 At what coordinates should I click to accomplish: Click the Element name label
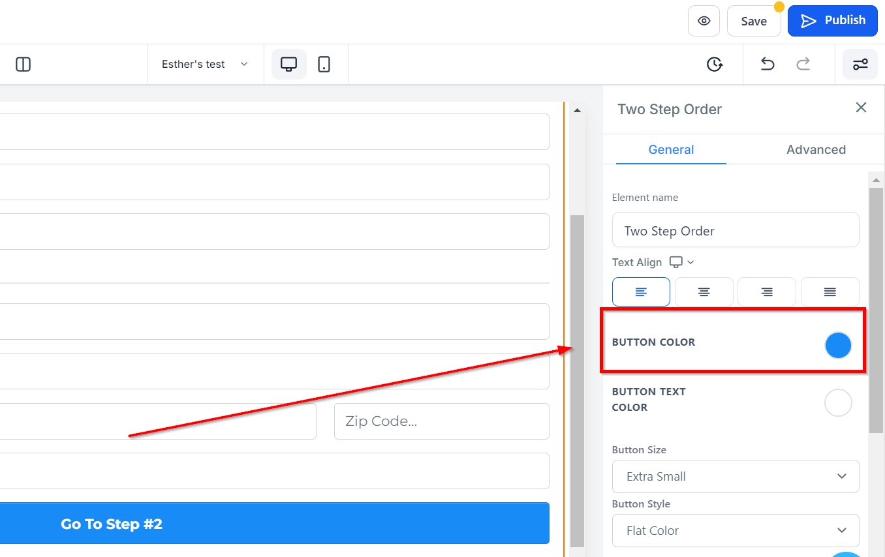coord(645,197)
